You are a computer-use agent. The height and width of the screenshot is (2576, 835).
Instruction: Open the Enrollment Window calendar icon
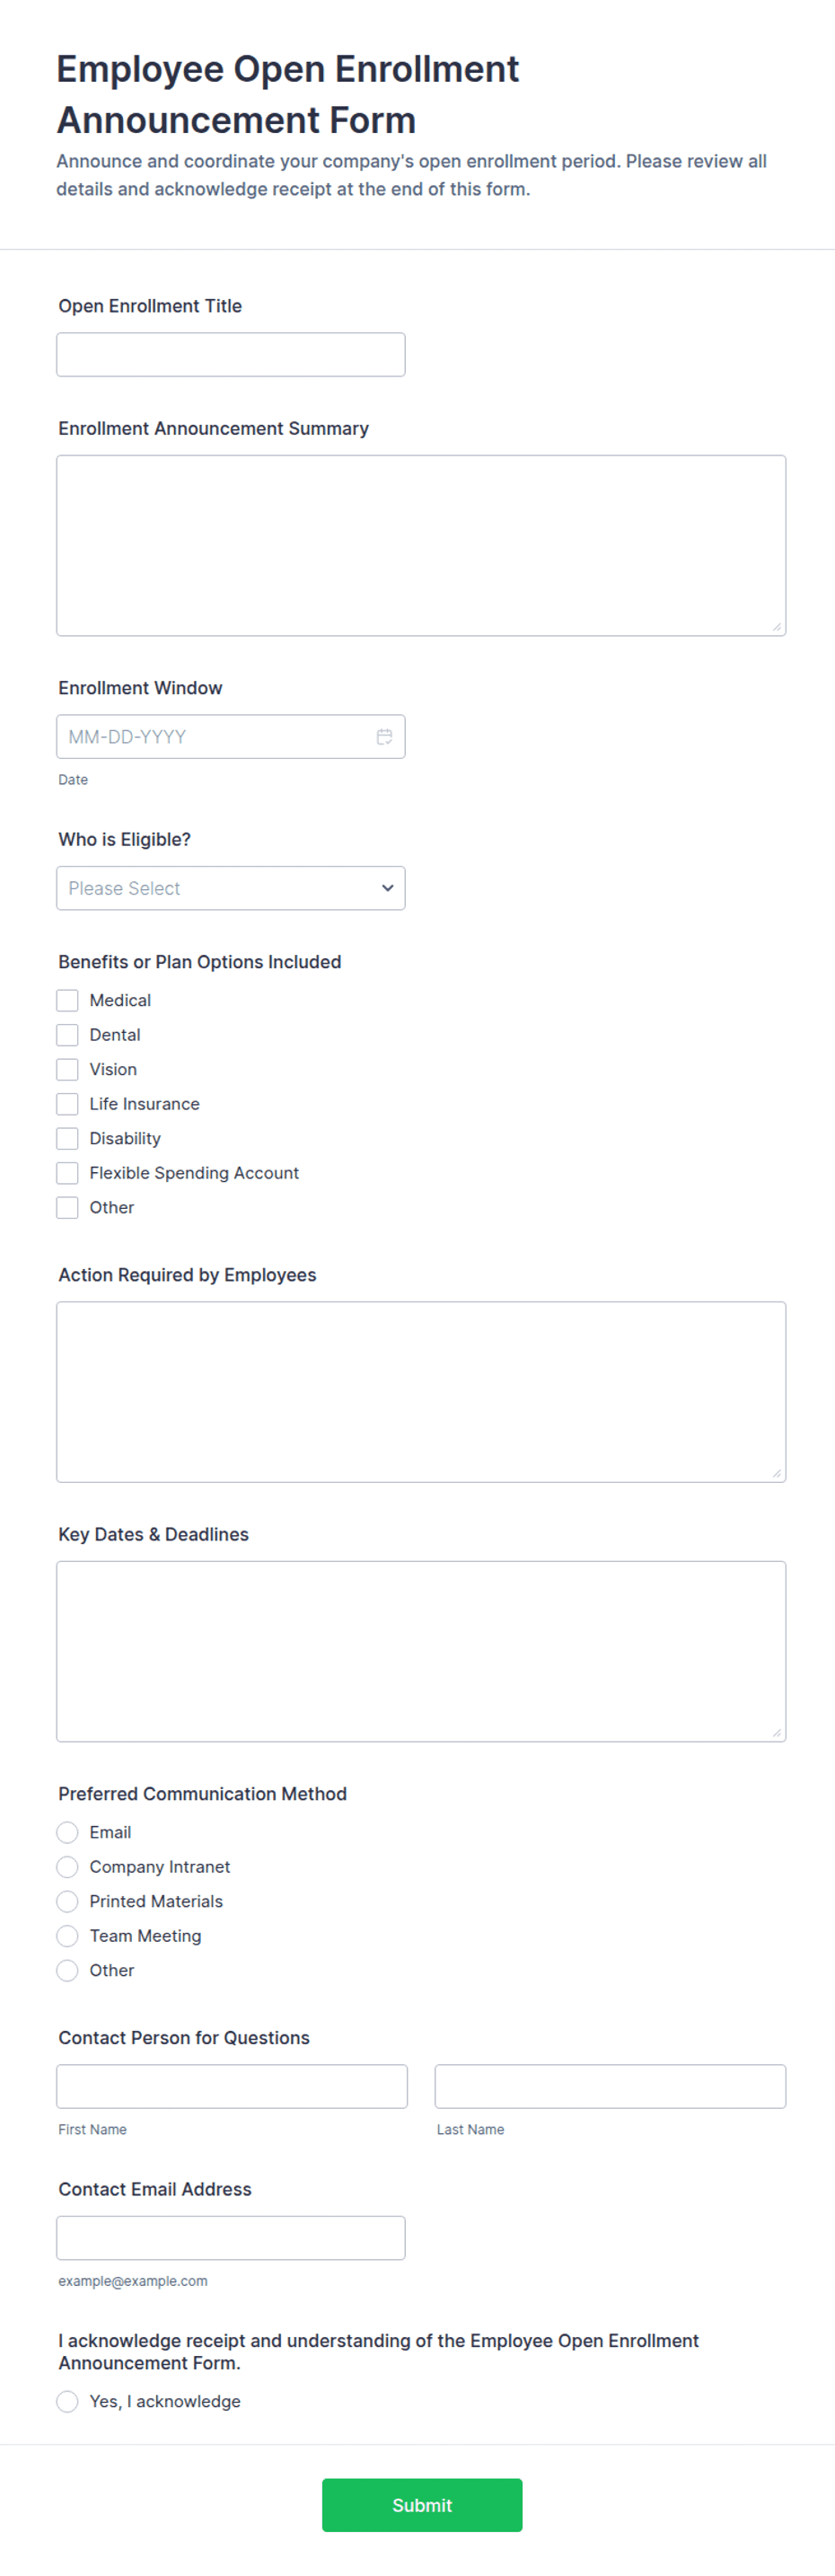click(384, 737)
